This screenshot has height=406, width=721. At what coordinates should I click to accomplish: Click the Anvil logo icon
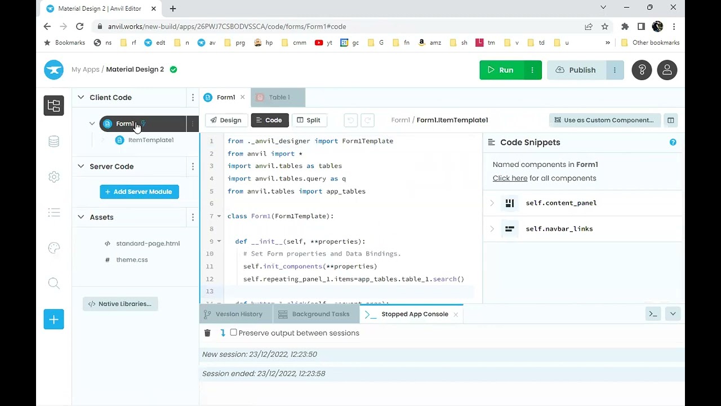tap(54, 70)
